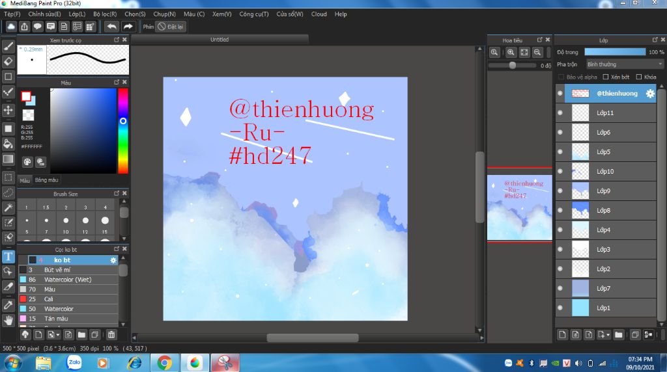667x372 pixels.
Task: Select the Eyedropper tool
Action: 8,305
